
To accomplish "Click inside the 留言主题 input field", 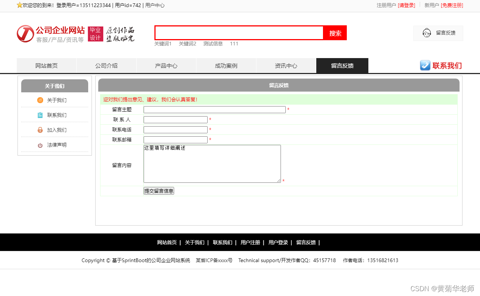I will click(214, 109).
